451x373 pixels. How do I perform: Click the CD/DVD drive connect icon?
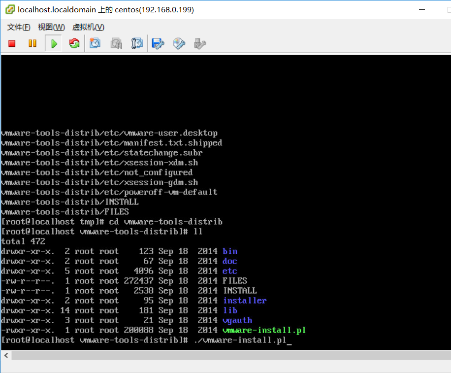click(x=179, y=43)
